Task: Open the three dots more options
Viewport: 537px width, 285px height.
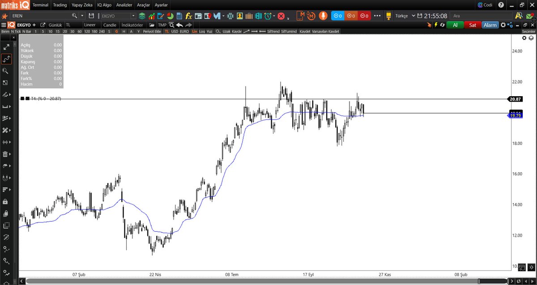Action: tap(378, 16)
